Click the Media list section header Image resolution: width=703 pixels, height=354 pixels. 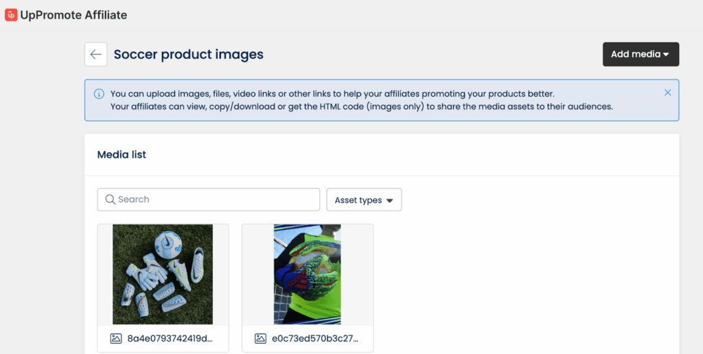[122, 154]
